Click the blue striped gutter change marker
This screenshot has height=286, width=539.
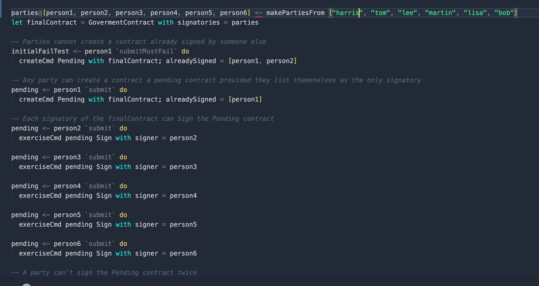1,9
